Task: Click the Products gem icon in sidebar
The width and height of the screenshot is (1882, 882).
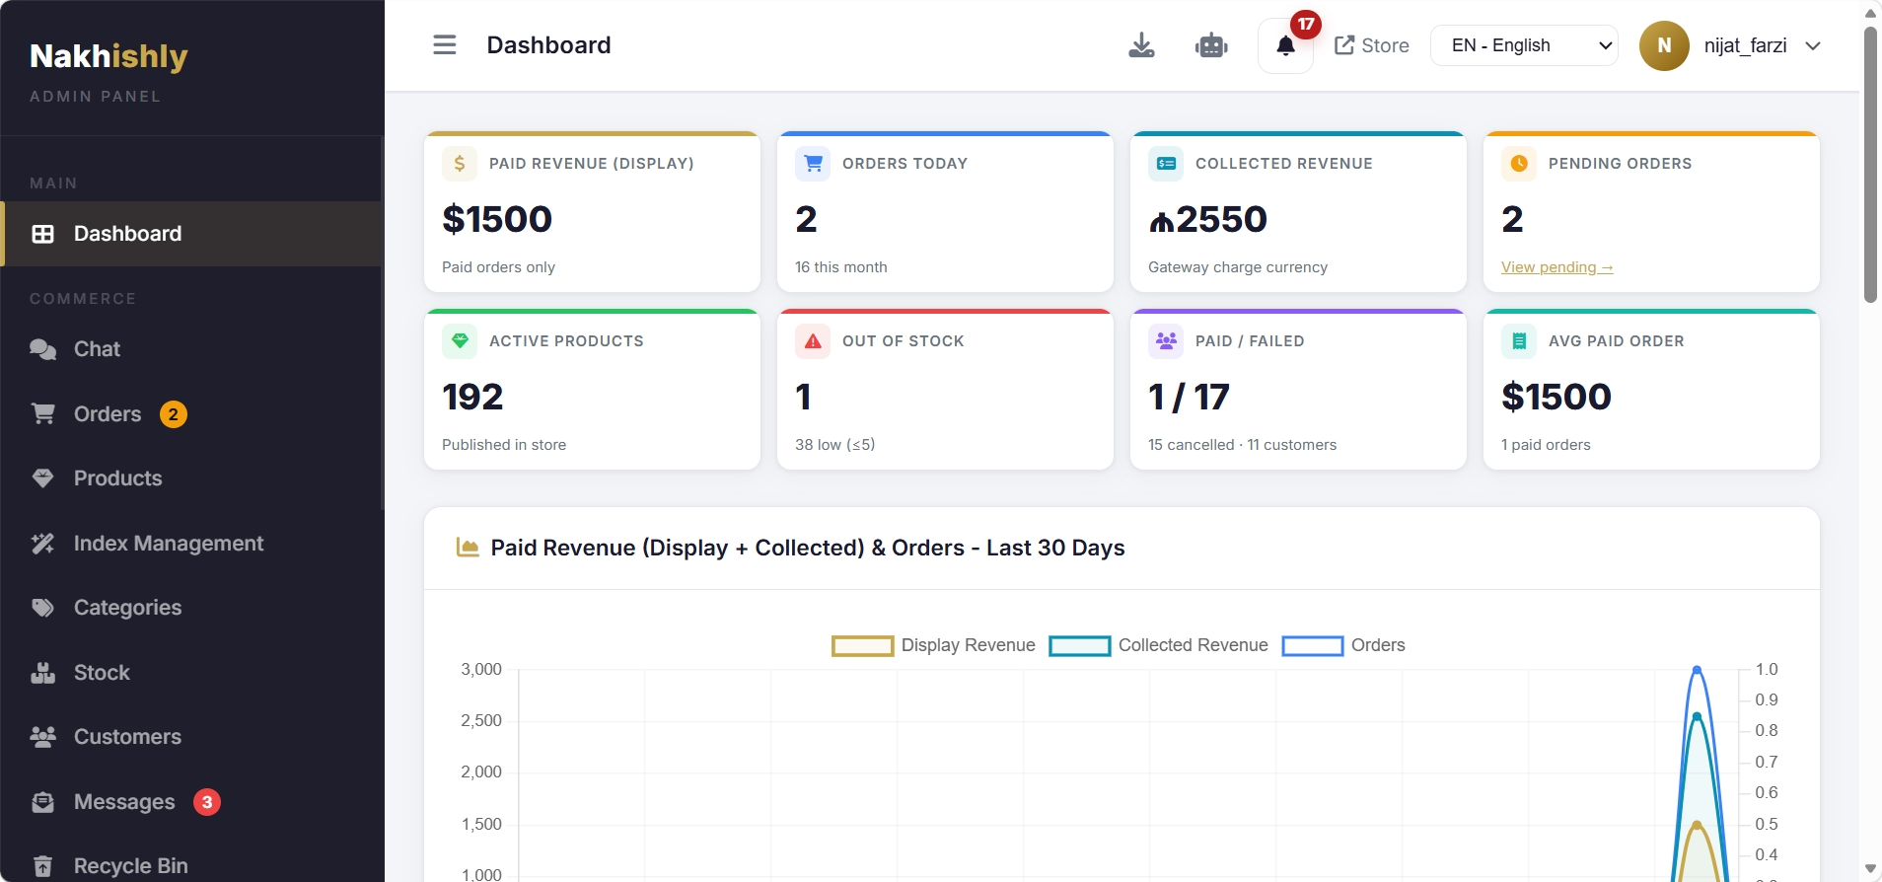Action: [x=42, y=478]
